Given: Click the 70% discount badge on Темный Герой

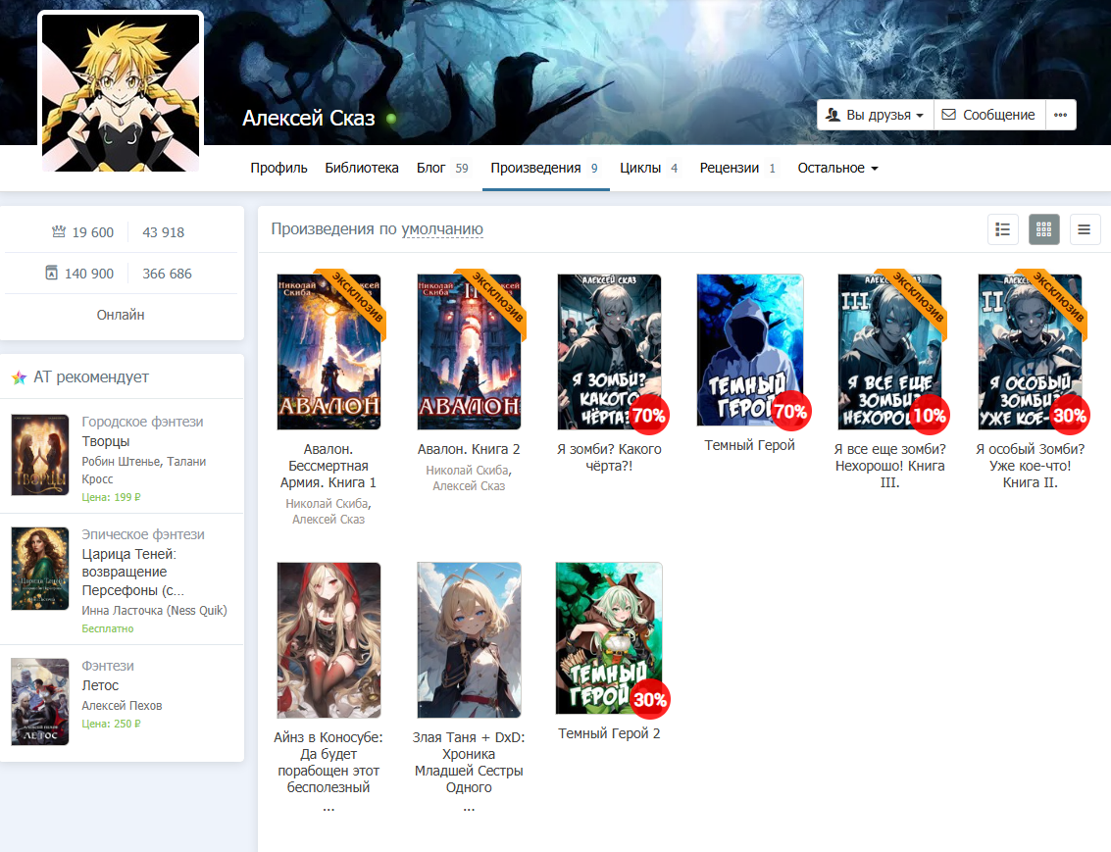Looking at the screenshot, I should 790,412.
